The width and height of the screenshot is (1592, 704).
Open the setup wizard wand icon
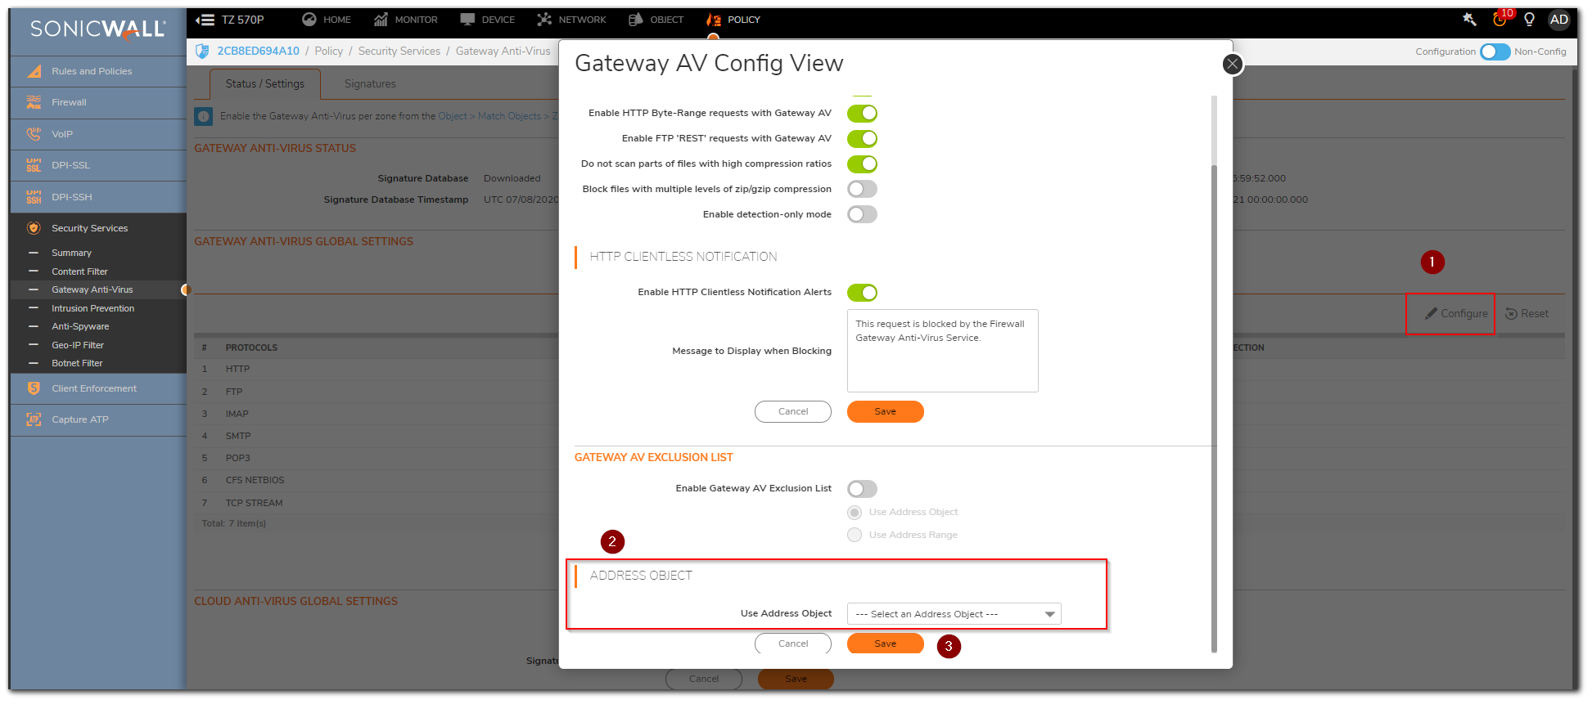pyautogui.click(x=1470, y=20)
